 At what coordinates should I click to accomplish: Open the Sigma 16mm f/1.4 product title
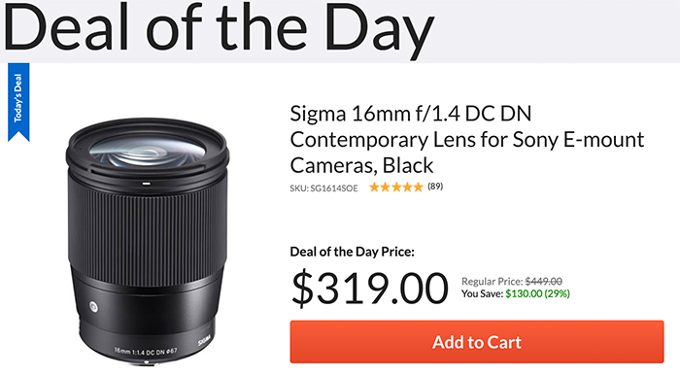pos(467,139)
